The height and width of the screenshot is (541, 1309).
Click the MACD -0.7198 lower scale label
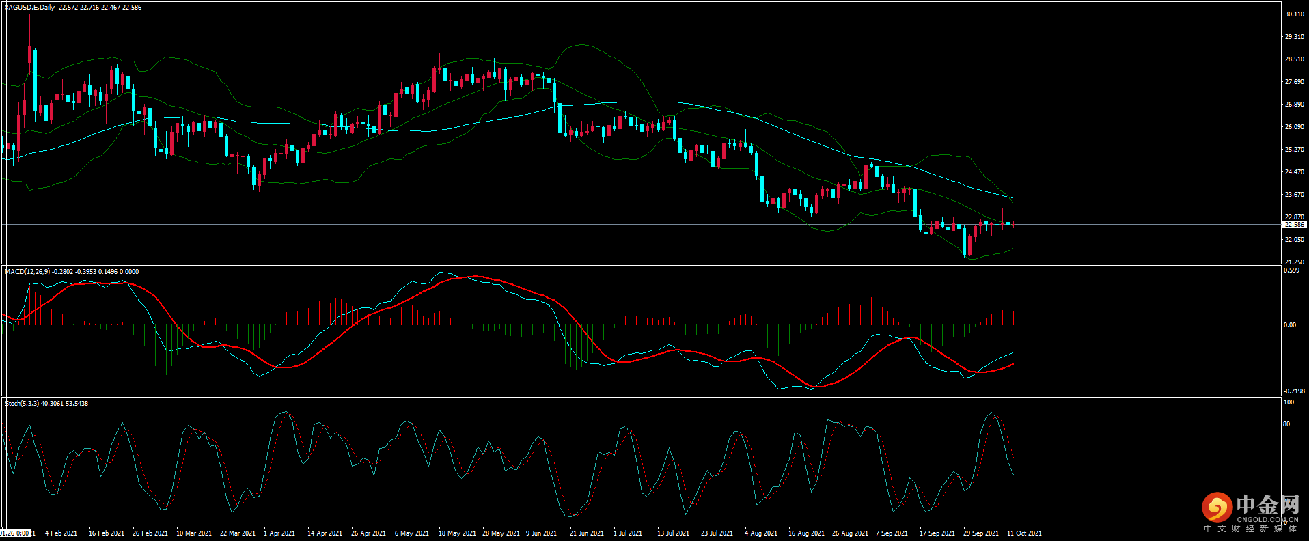coord(1293,391)
